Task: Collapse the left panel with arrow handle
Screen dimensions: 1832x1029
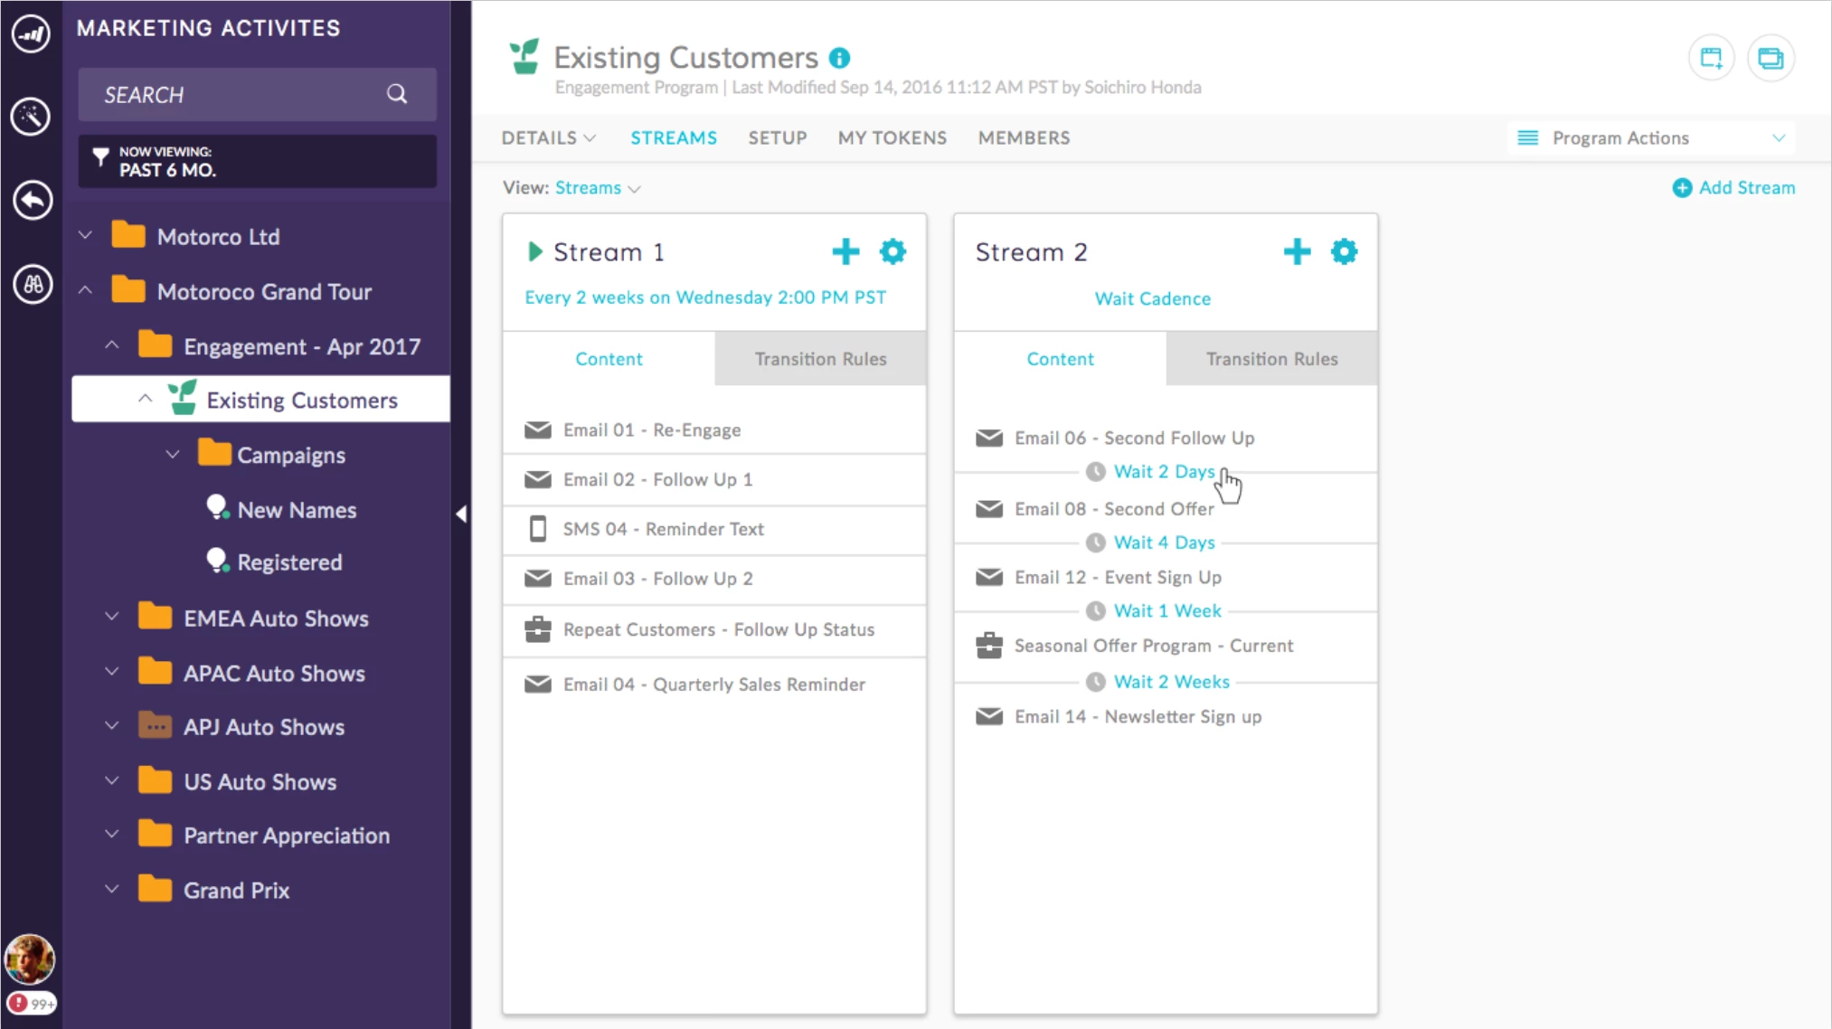Action: pos(461,514)
